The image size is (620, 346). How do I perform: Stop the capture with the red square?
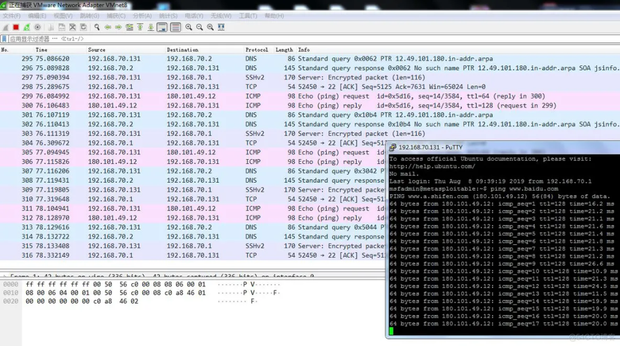(16, 27)
